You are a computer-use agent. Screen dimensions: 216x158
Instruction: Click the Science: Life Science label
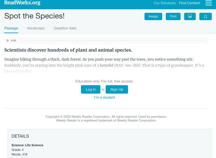[27, 145]
